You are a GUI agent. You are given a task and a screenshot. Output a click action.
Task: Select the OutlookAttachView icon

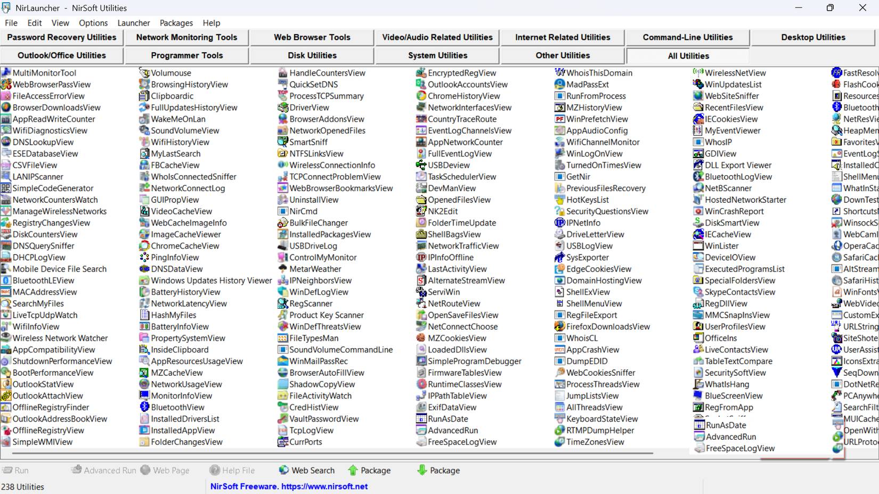[x=6, y=396]
